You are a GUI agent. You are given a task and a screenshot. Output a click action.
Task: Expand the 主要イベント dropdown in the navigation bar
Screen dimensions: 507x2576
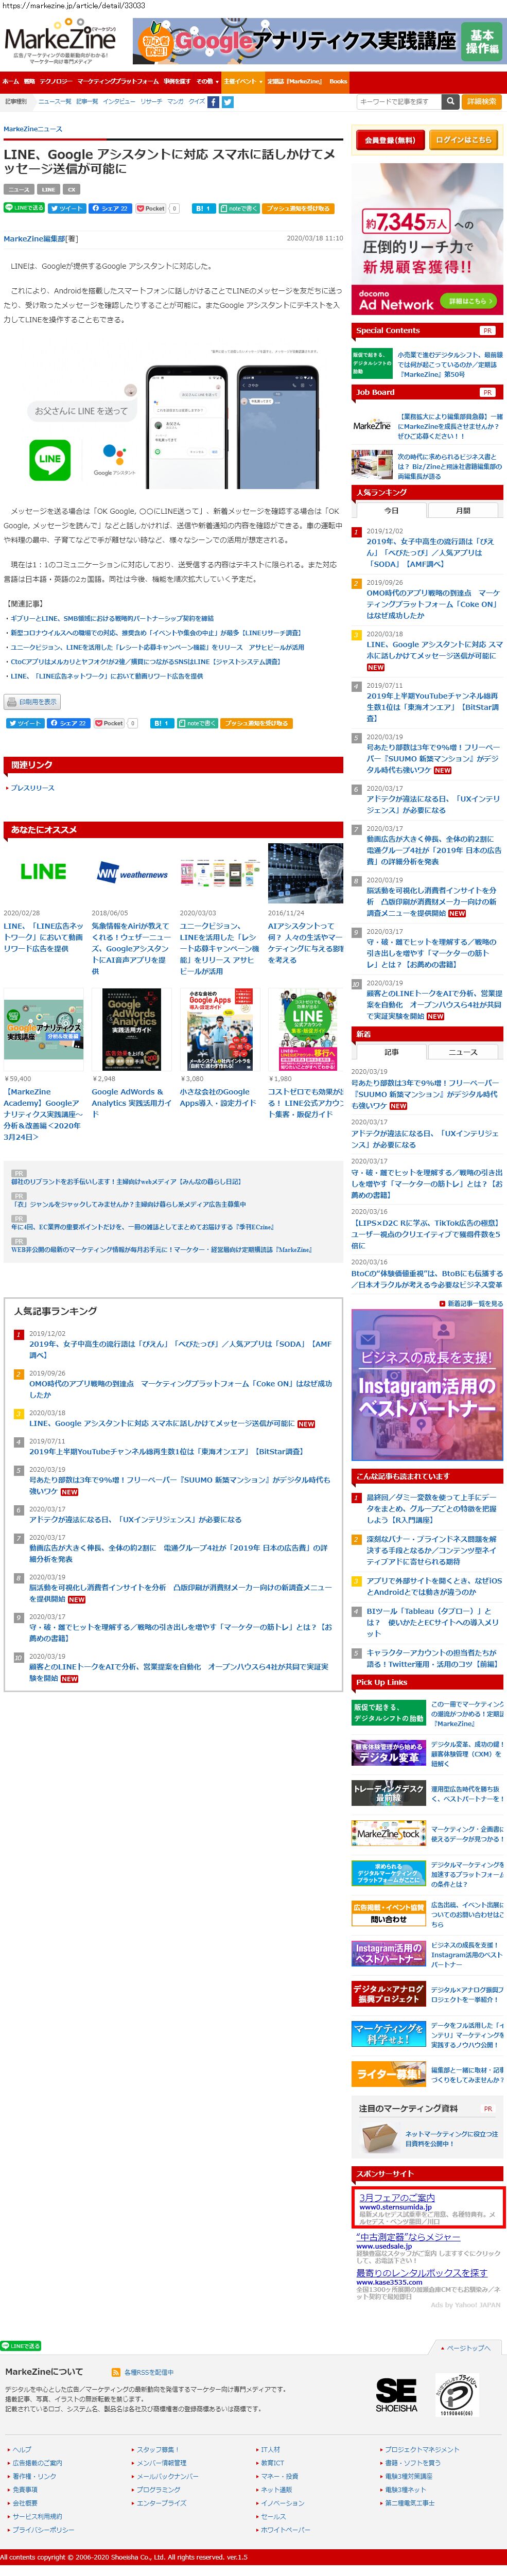click(241, 82)
